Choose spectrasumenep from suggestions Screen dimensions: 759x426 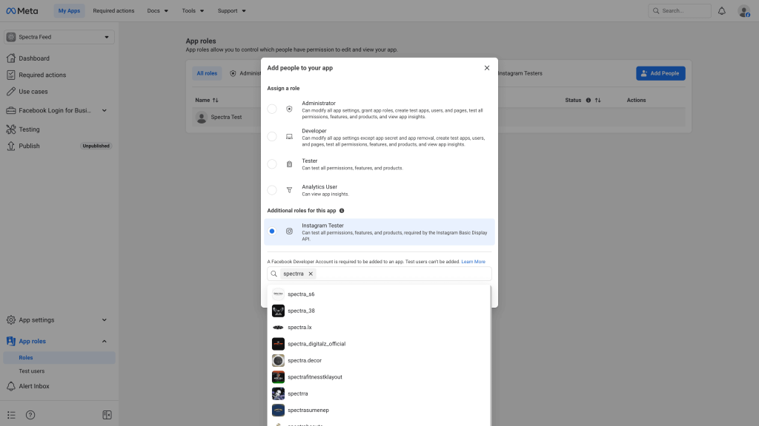[x=379, y=410]
